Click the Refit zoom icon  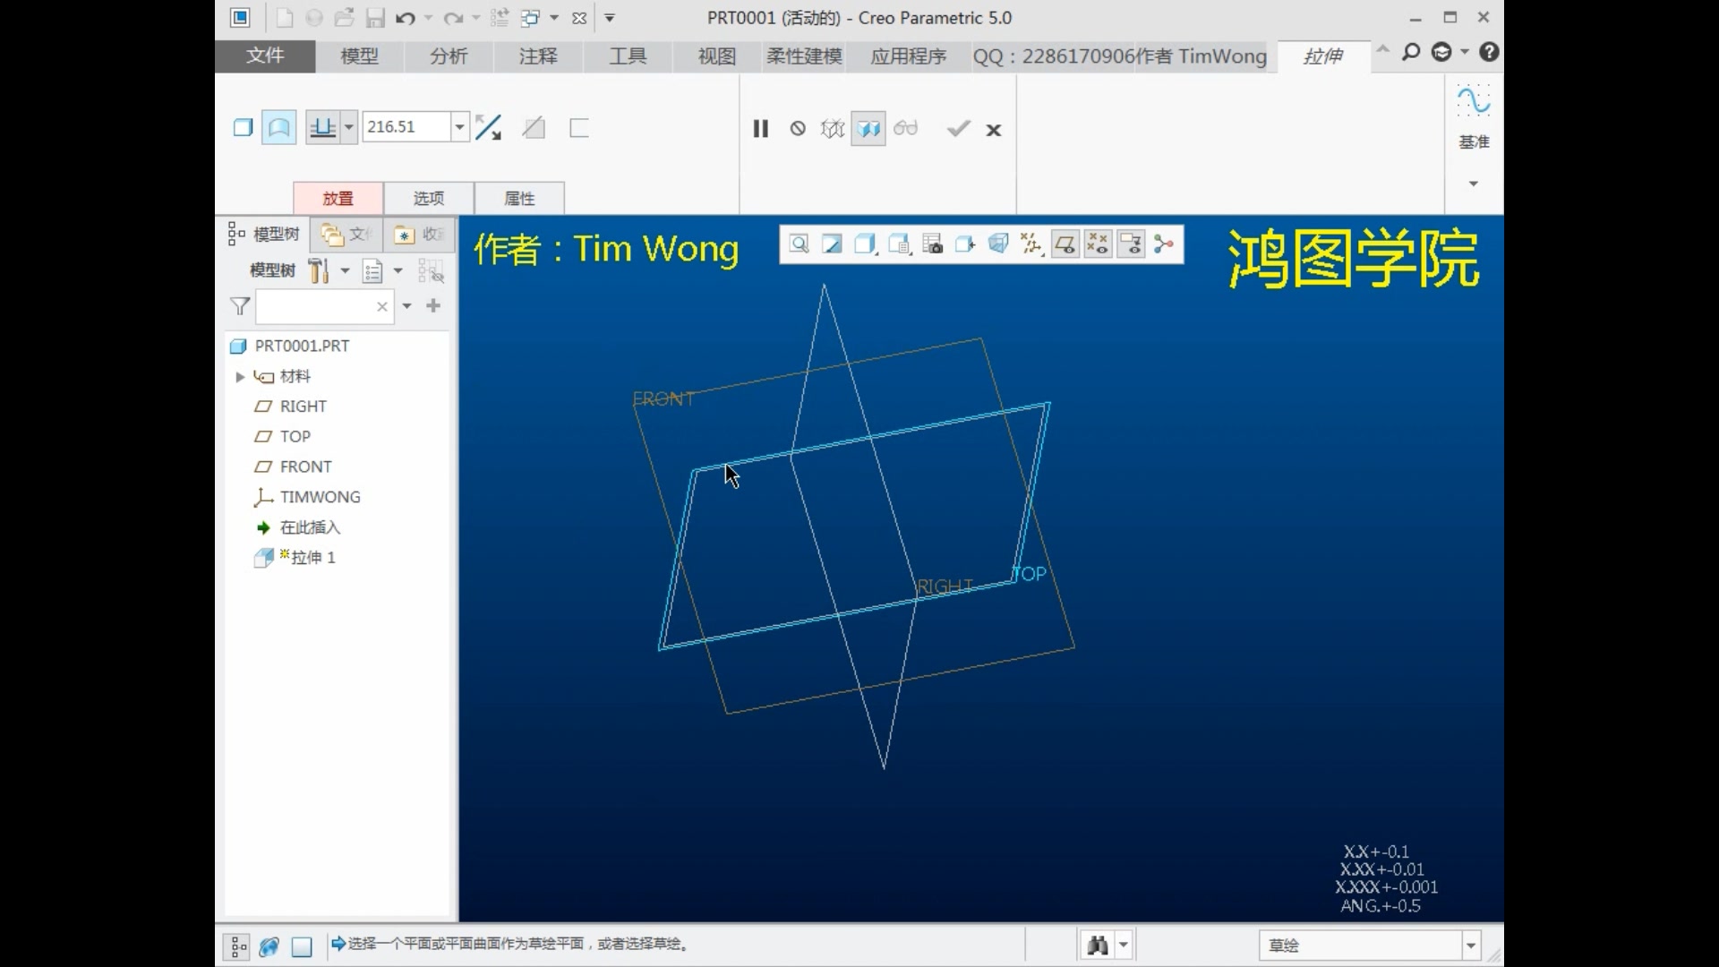[x=800, y=244]
